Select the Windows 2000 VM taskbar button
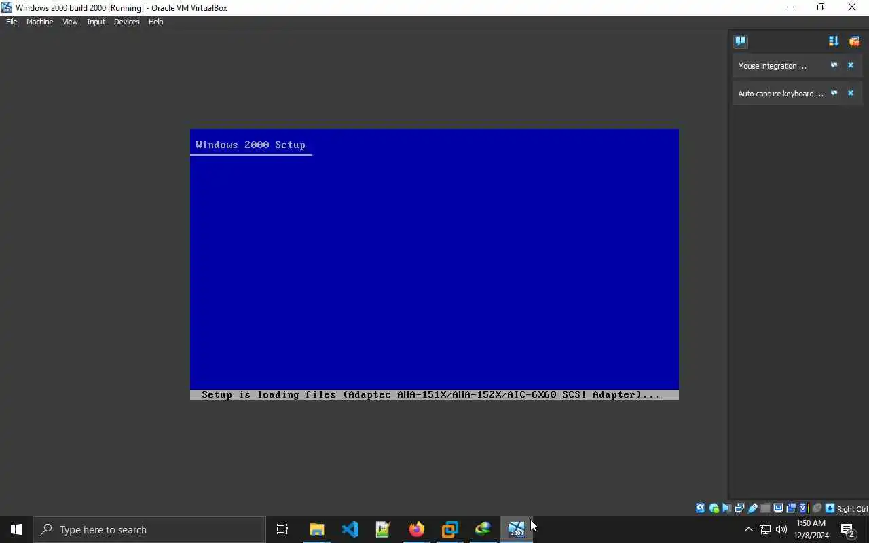The image size is (869, 543). [x=517, y=529]
